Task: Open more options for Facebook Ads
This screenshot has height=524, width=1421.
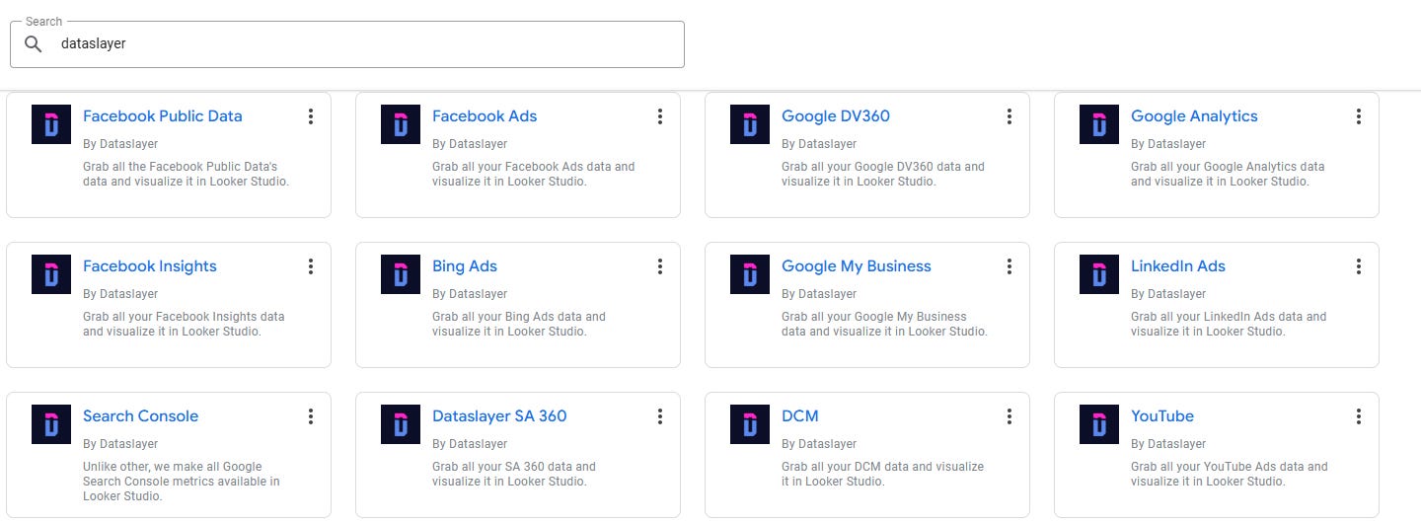Action: coord(660,116)
